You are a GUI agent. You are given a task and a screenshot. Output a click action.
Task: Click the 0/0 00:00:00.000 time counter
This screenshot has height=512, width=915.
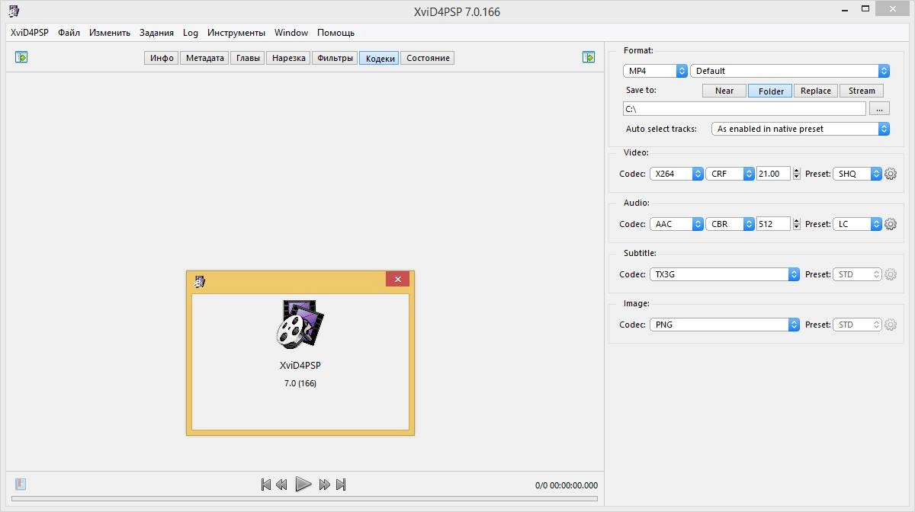[567, 485]
